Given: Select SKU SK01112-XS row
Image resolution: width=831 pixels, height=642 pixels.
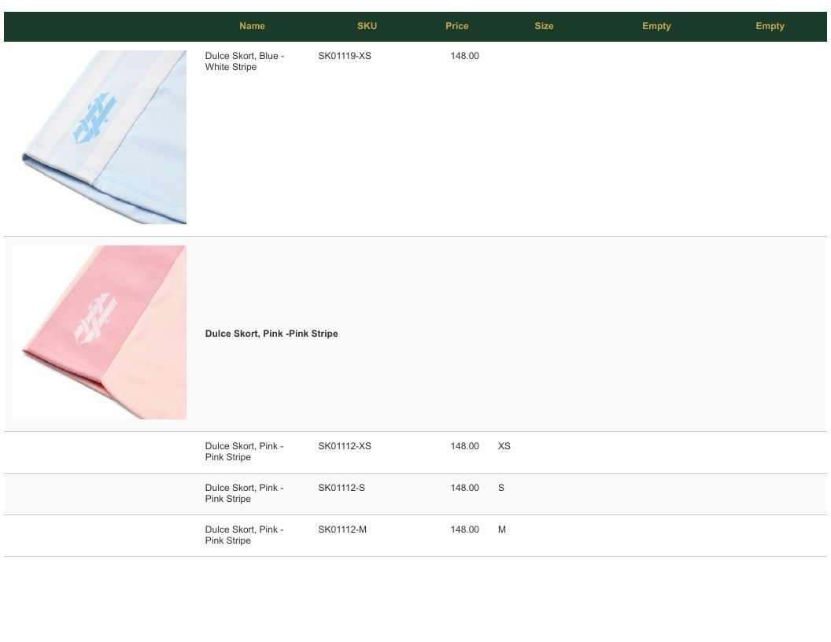Looking at the screenshot, I should 415,452.
